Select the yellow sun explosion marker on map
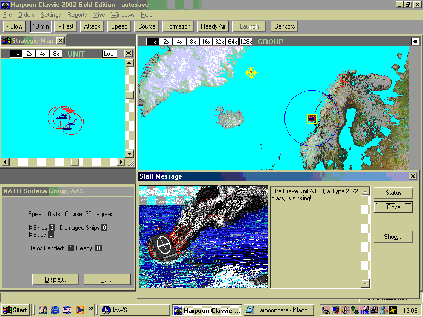The image size is (423, 317). (251, 72)
